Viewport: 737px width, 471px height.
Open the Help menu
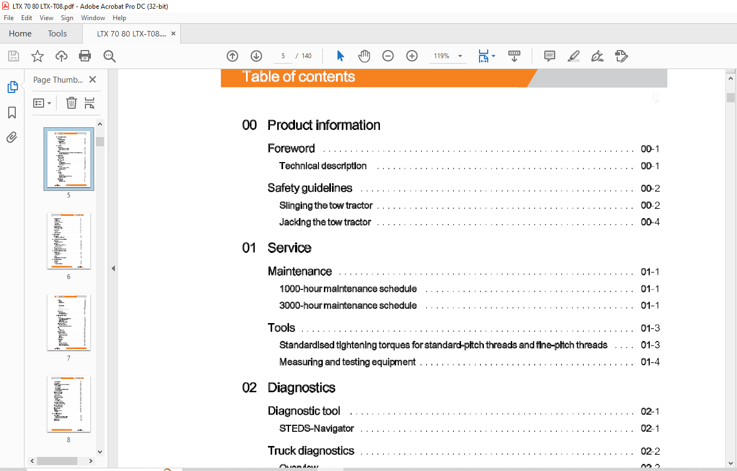[119, 18]
